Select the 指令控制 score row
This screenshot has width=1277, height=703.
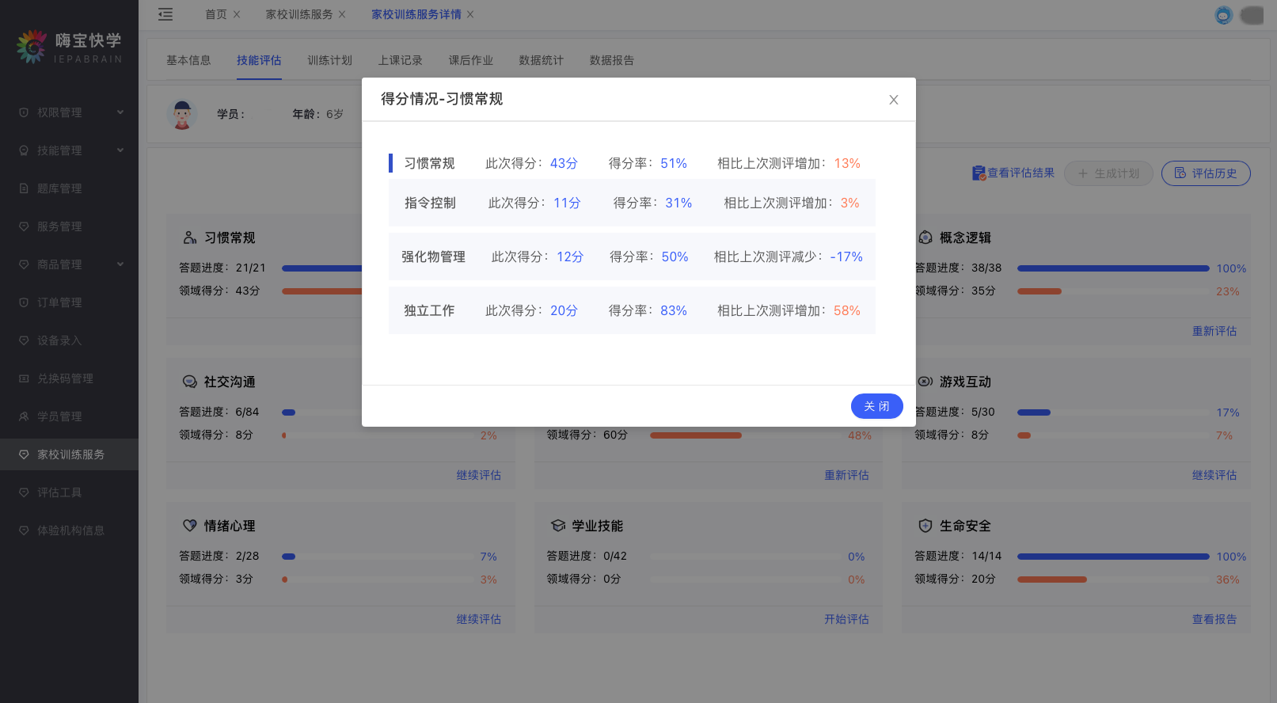[631, 203]
